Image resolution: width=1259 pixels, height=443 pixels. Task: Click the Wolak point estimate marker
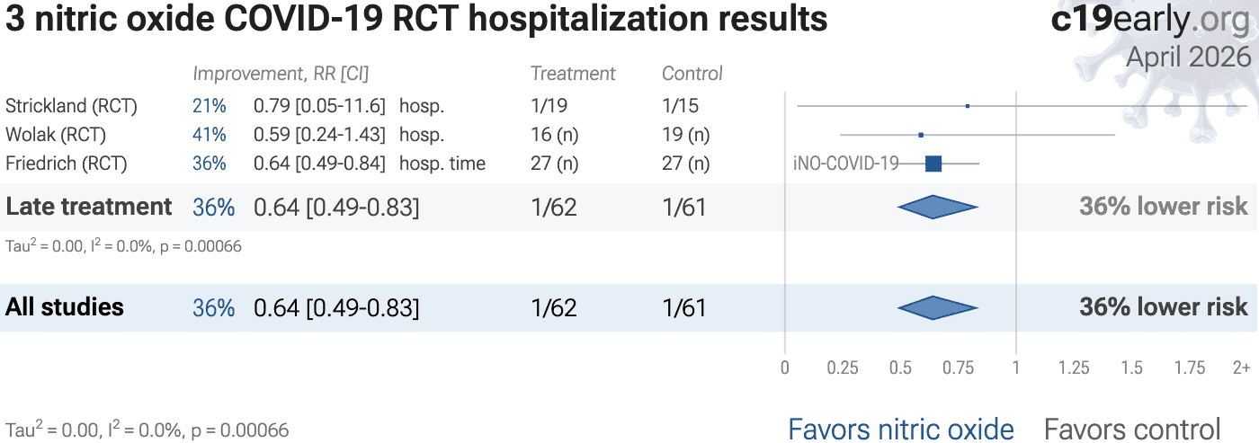[x=921, y=135]
